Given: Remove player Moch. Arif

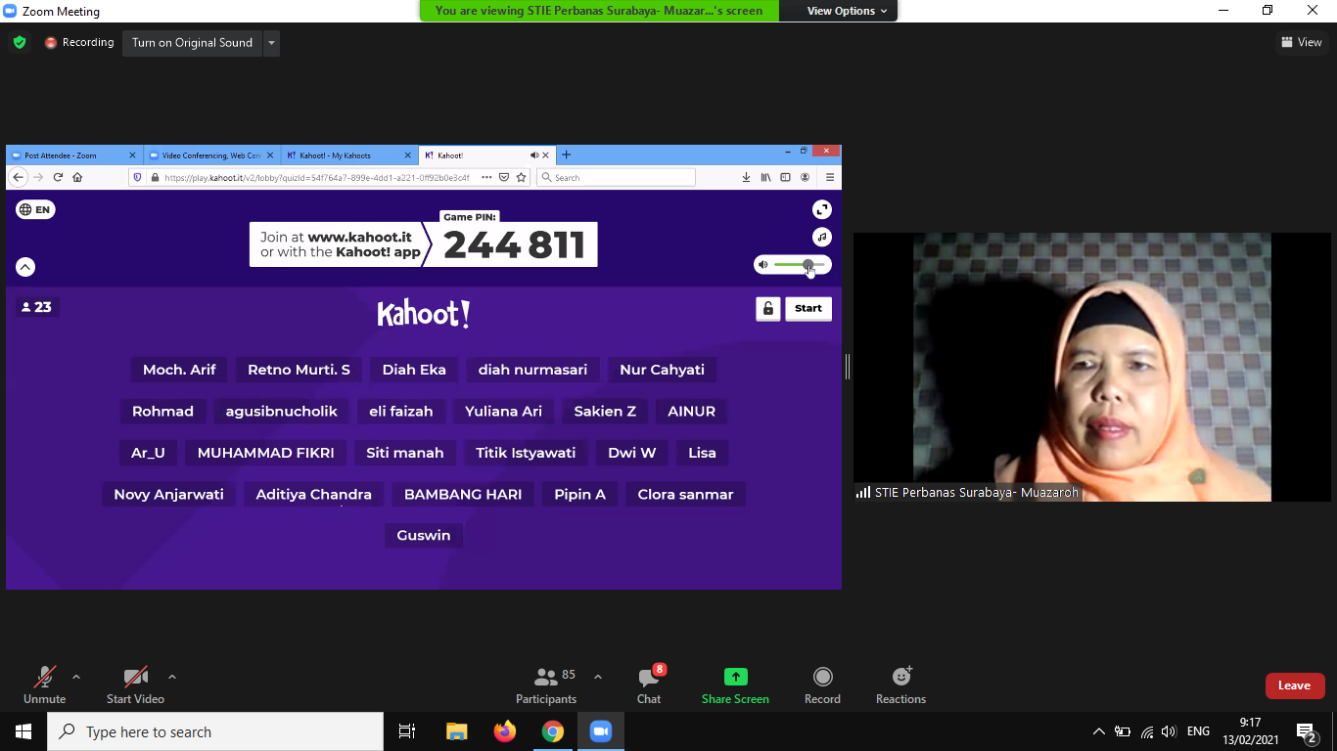Looking at the screenshot, I should coord(179,370).
